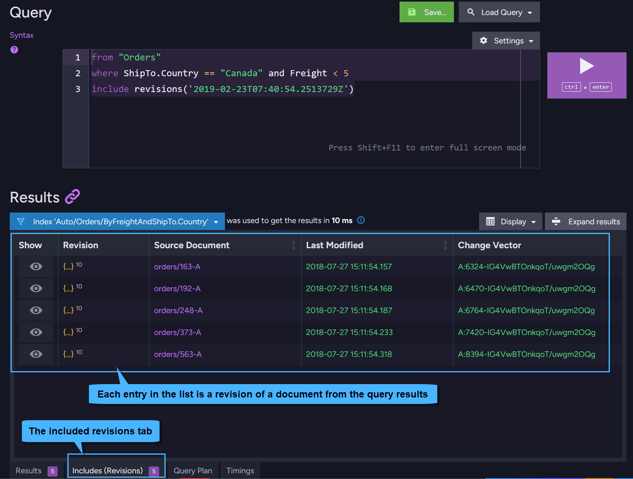Click the Save query button
Image resolution: width=633 pixels, height=479 pixels.
coord(427,12)
